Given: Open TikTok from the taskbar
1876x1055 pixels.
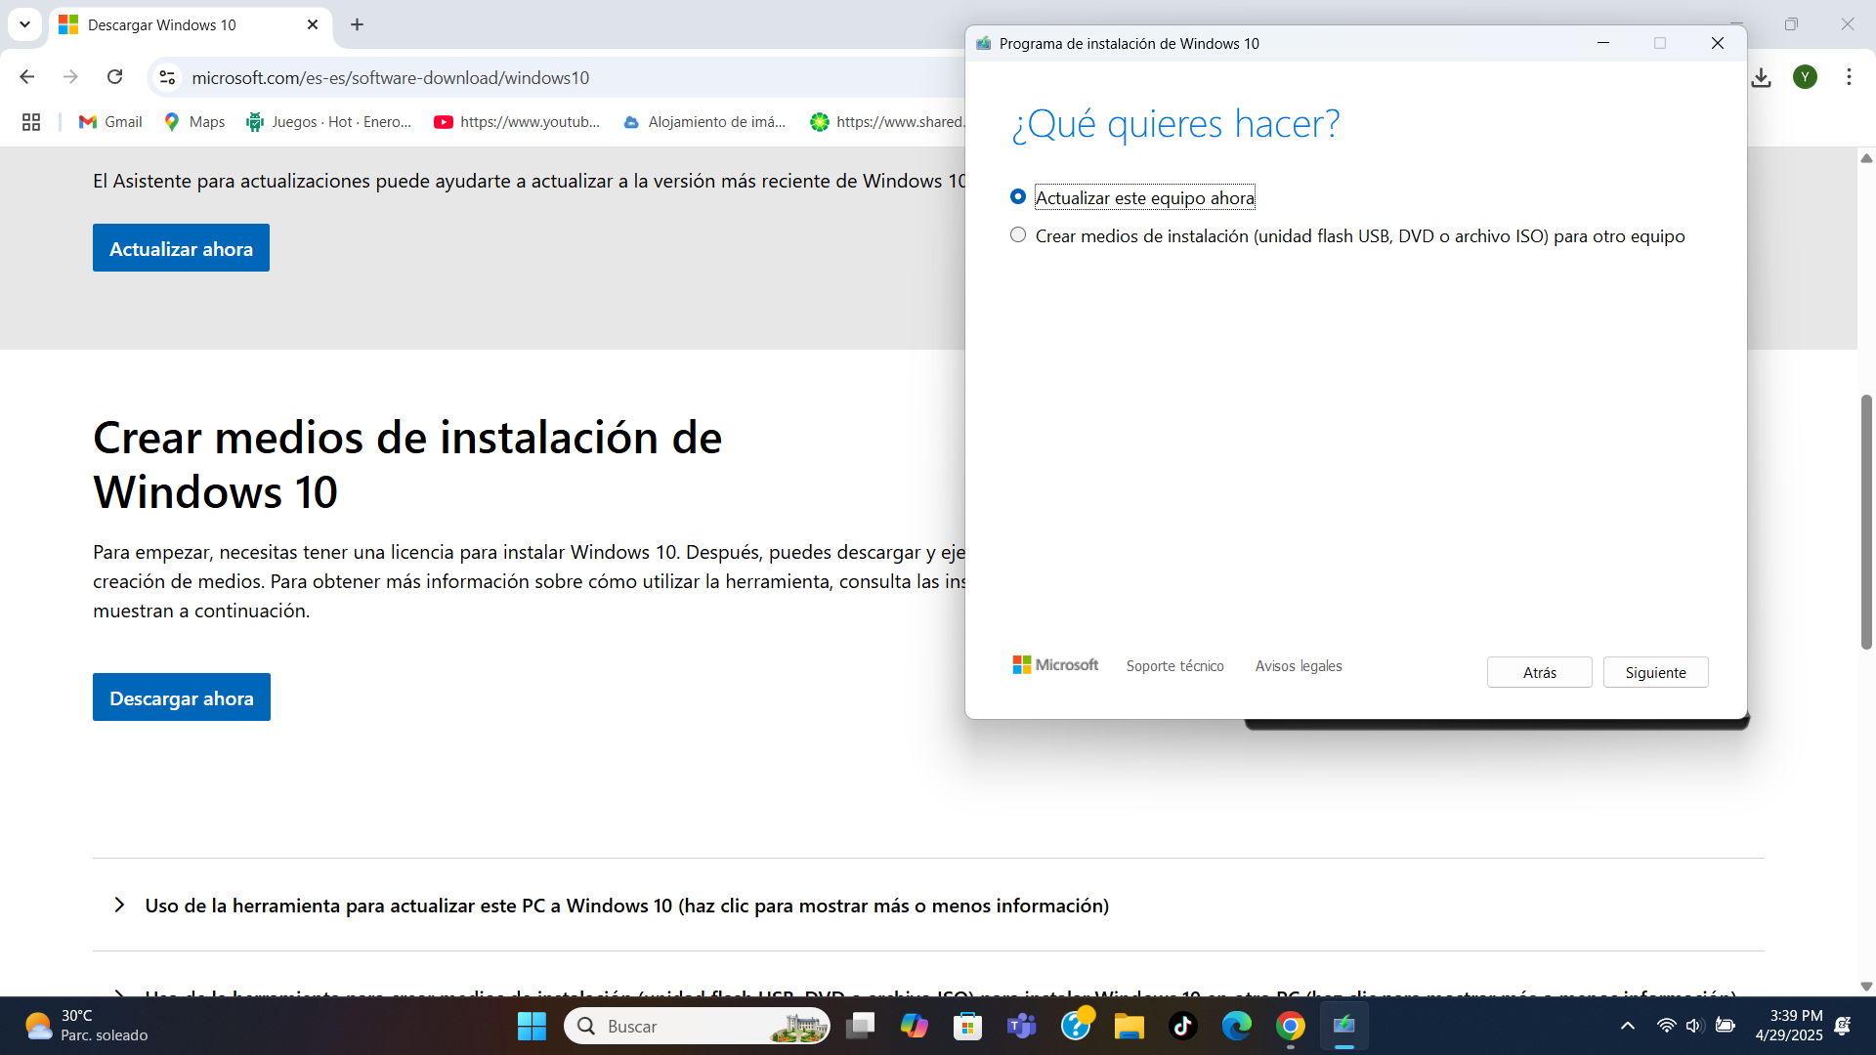Looking at the screenshot, I should [1182, 1026].
